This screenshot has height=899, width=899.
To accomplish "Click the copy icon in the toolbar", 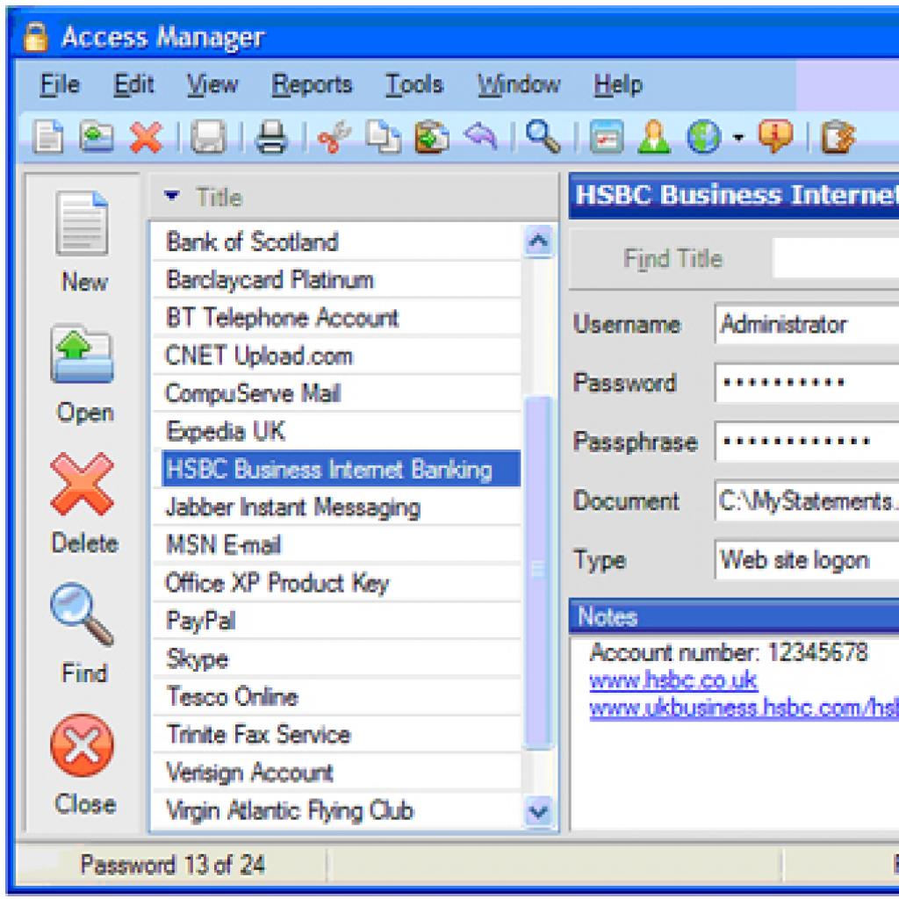I will 384,137.
